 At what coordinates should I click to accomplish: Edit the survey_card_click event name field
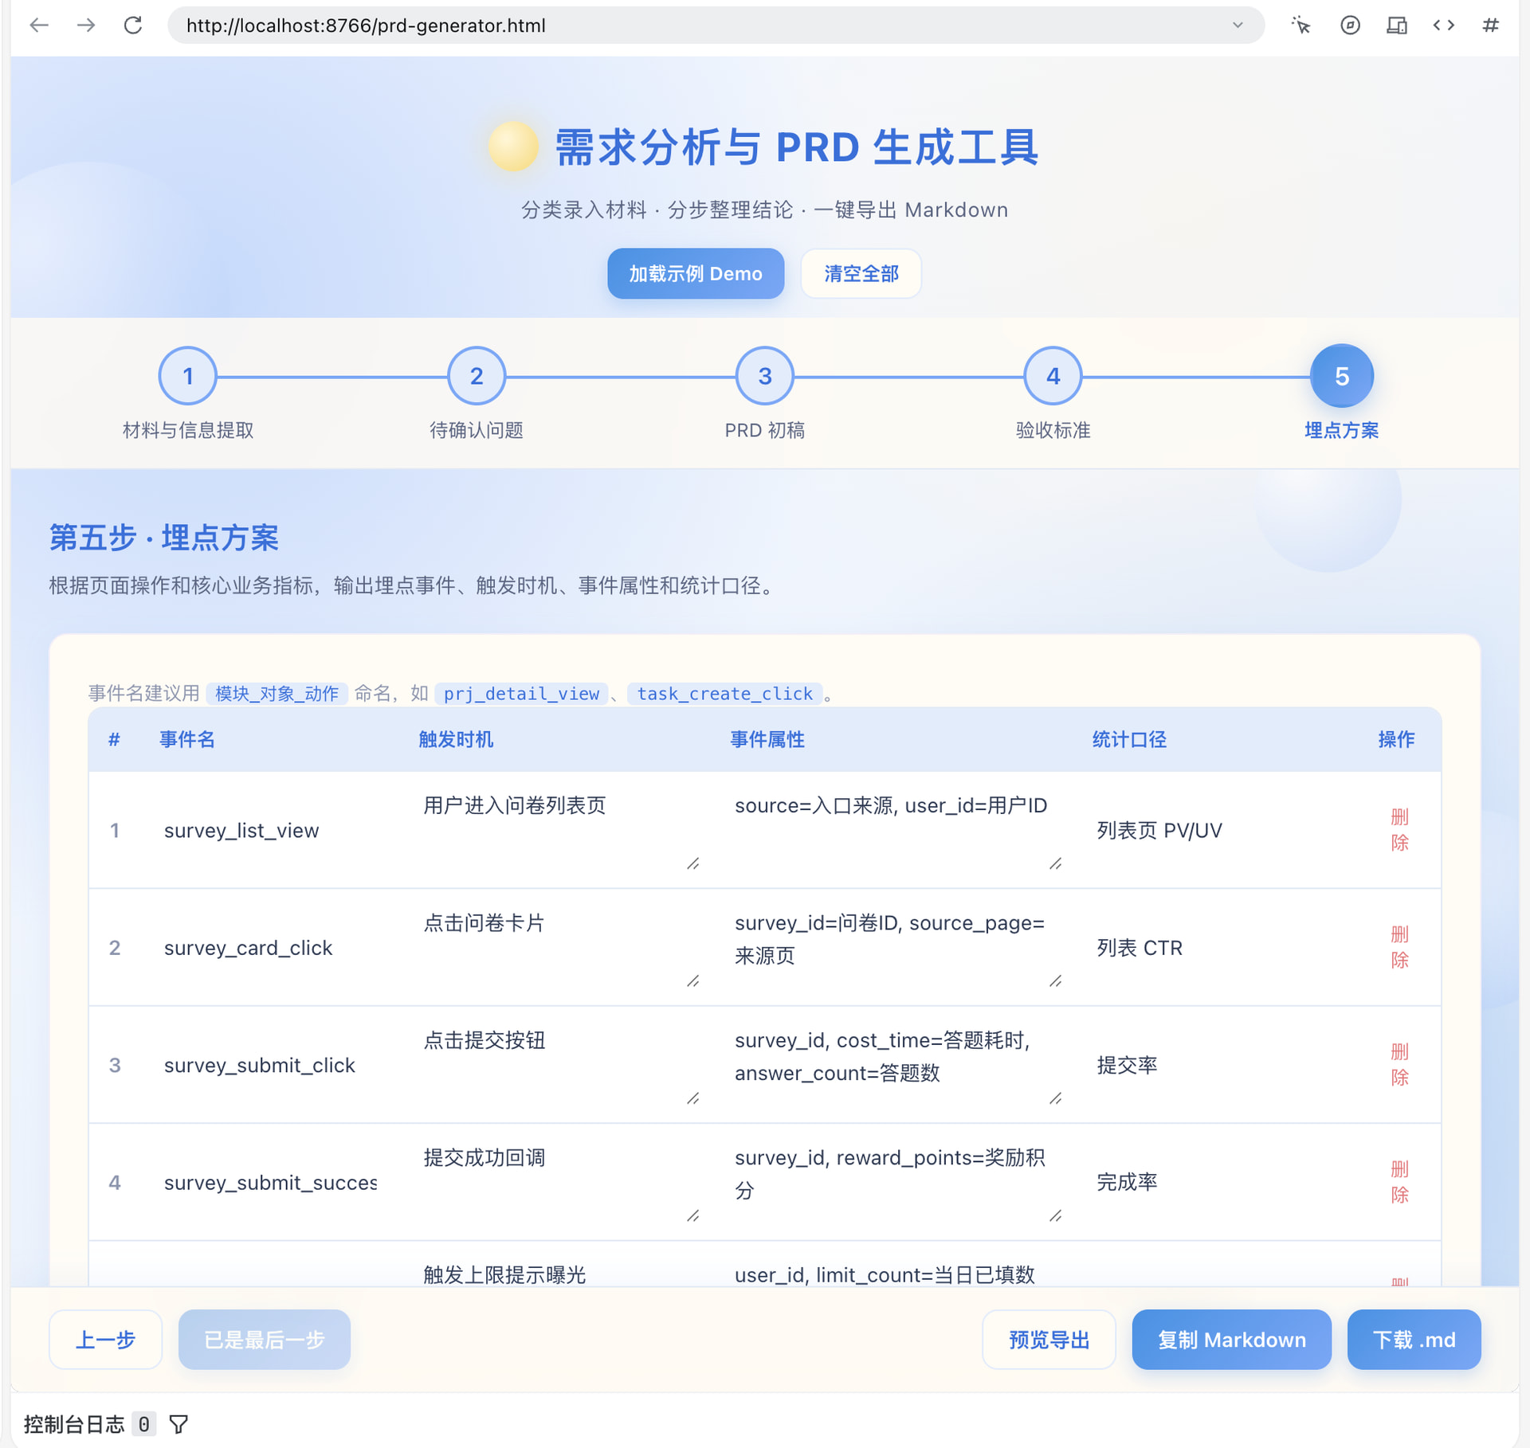[x=269, y=948]
